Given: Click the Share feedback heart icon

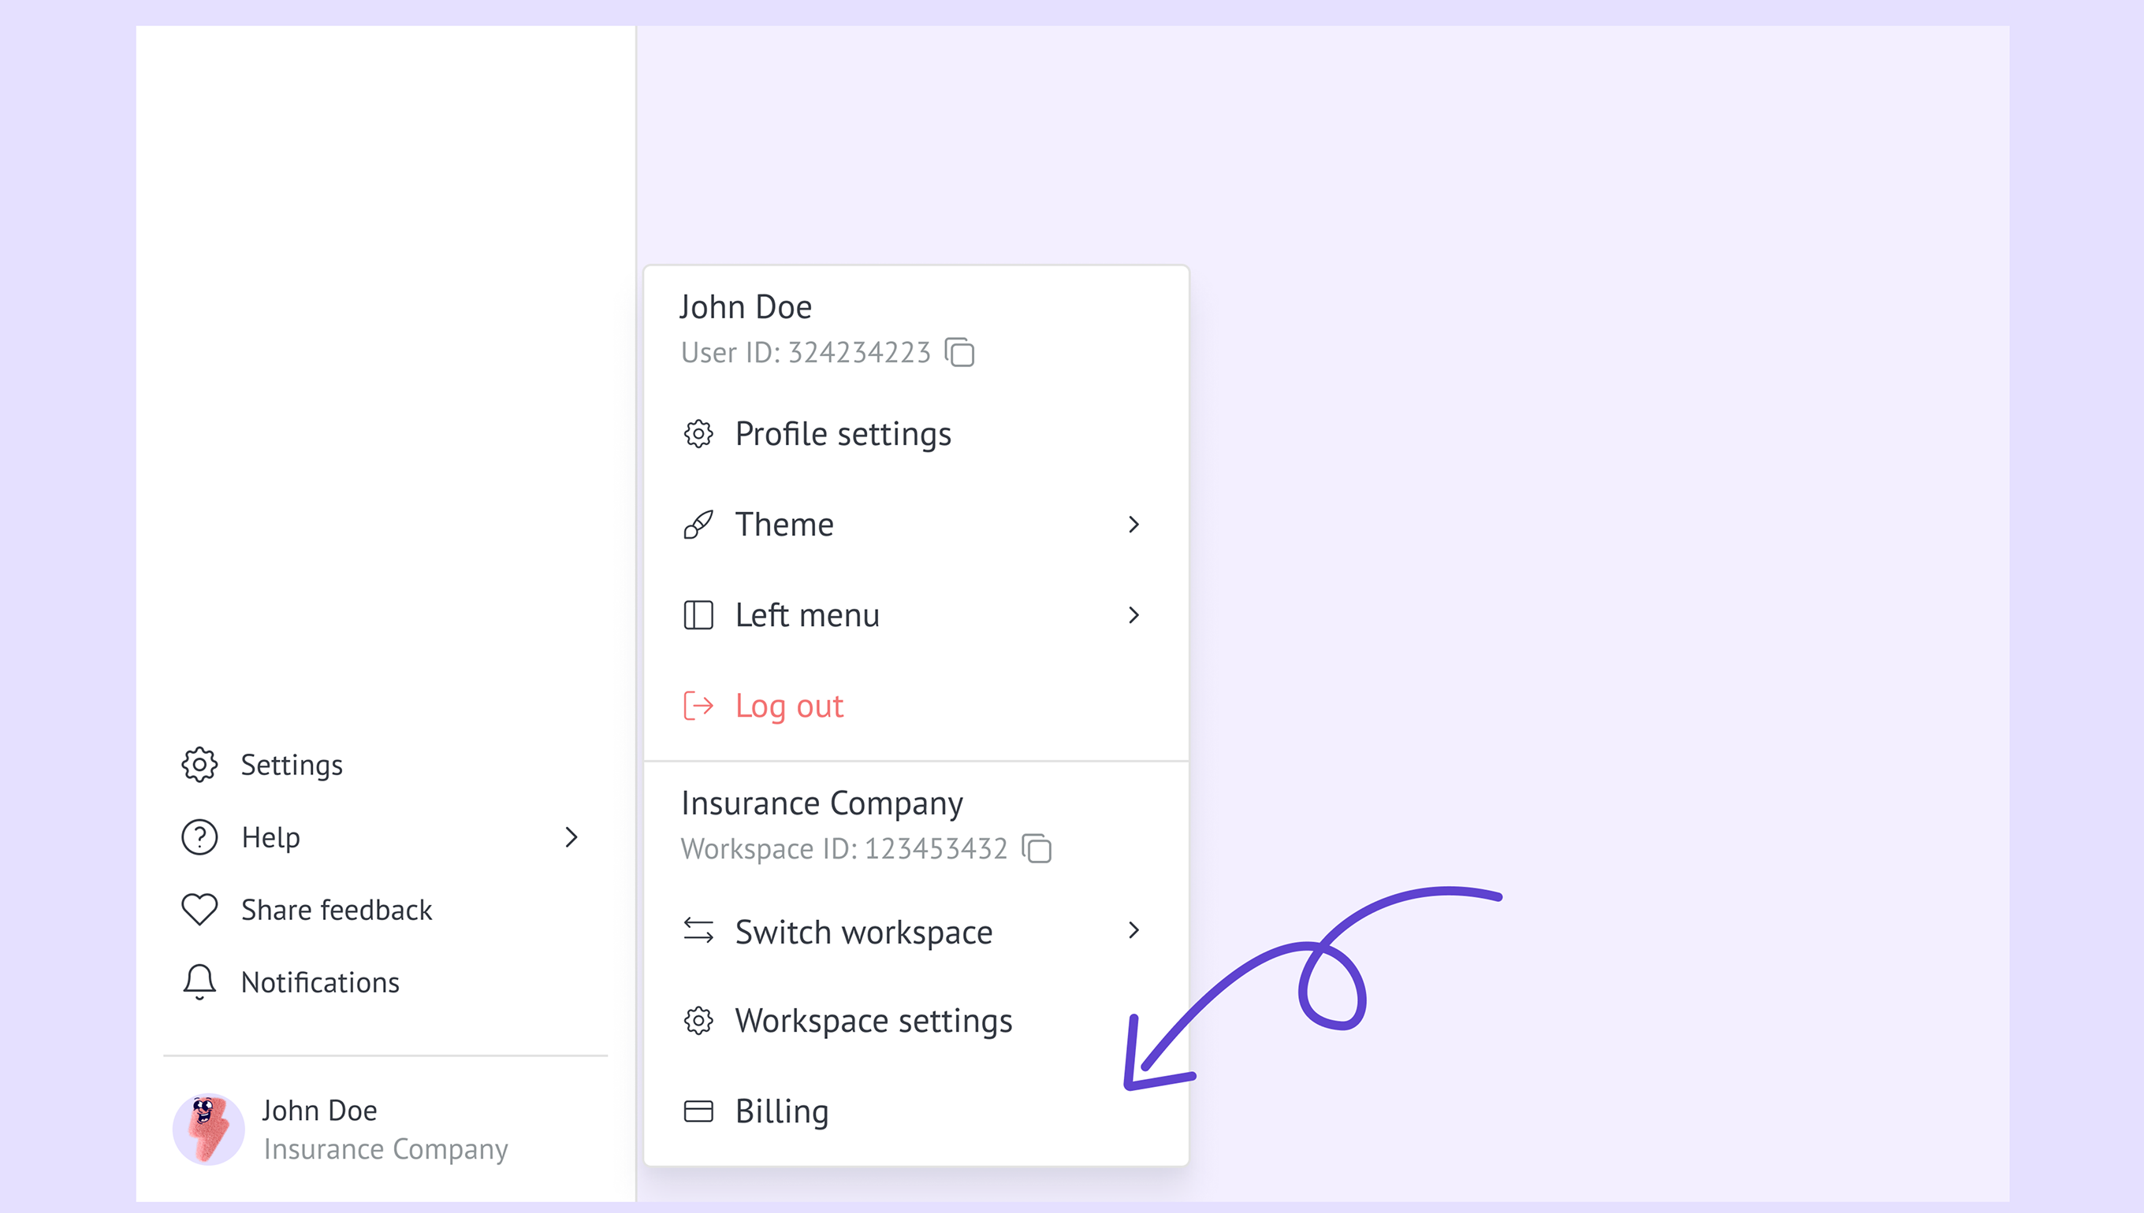Looking at the screenshot, I should (199, 910).
